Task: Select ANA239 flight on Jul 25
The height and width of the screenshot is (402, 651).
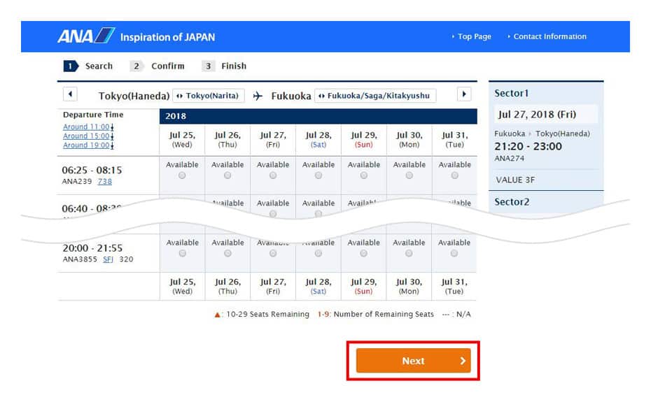Action: coord(182,176)
